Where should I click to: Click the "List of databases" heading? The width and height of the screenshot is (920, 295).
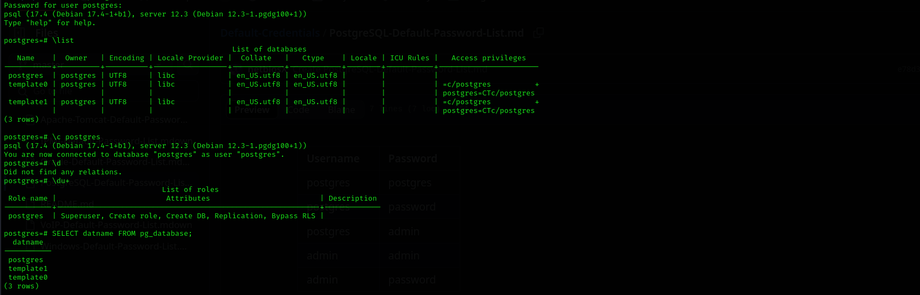269,49
